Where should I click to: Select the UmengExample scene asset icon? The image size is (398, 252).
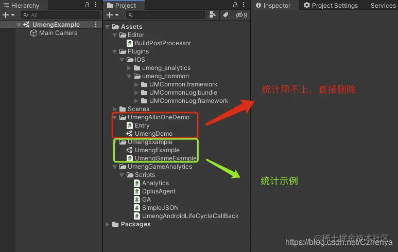coord(129,150)
